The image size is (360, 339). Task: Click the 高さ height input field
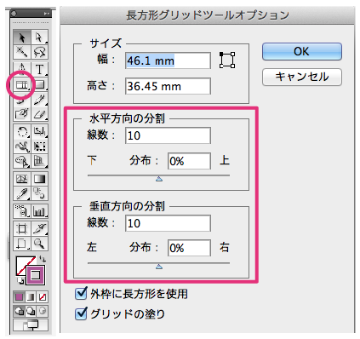tap(168, 86)
